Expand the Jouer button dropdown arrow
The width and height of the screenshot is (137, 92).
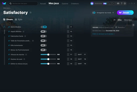coord(131,13)
